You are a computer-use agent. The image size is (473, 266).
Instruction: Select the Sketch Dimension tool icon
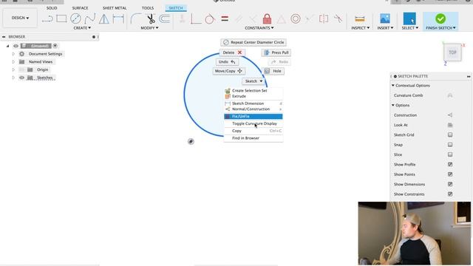[x=118, y=18]
